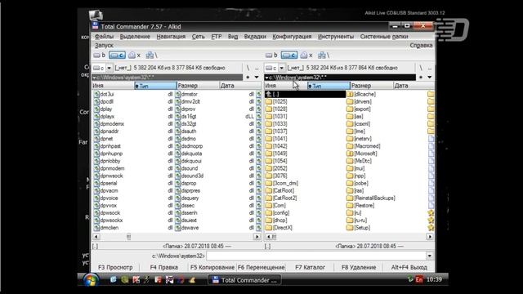523x294 pixels.
Task: Select drive c button in left panel
Action: pos(117,56)
